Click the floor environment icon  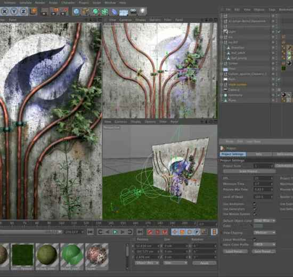(124, 12)
